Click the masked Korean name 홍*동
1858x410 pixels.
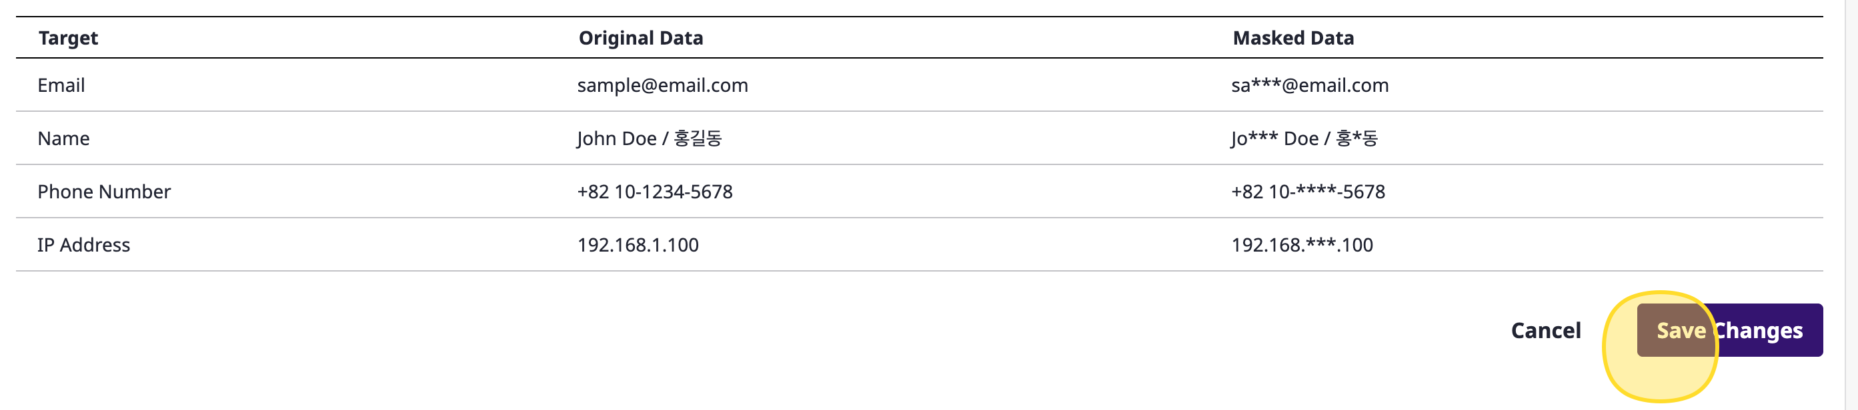(1356, 138)
